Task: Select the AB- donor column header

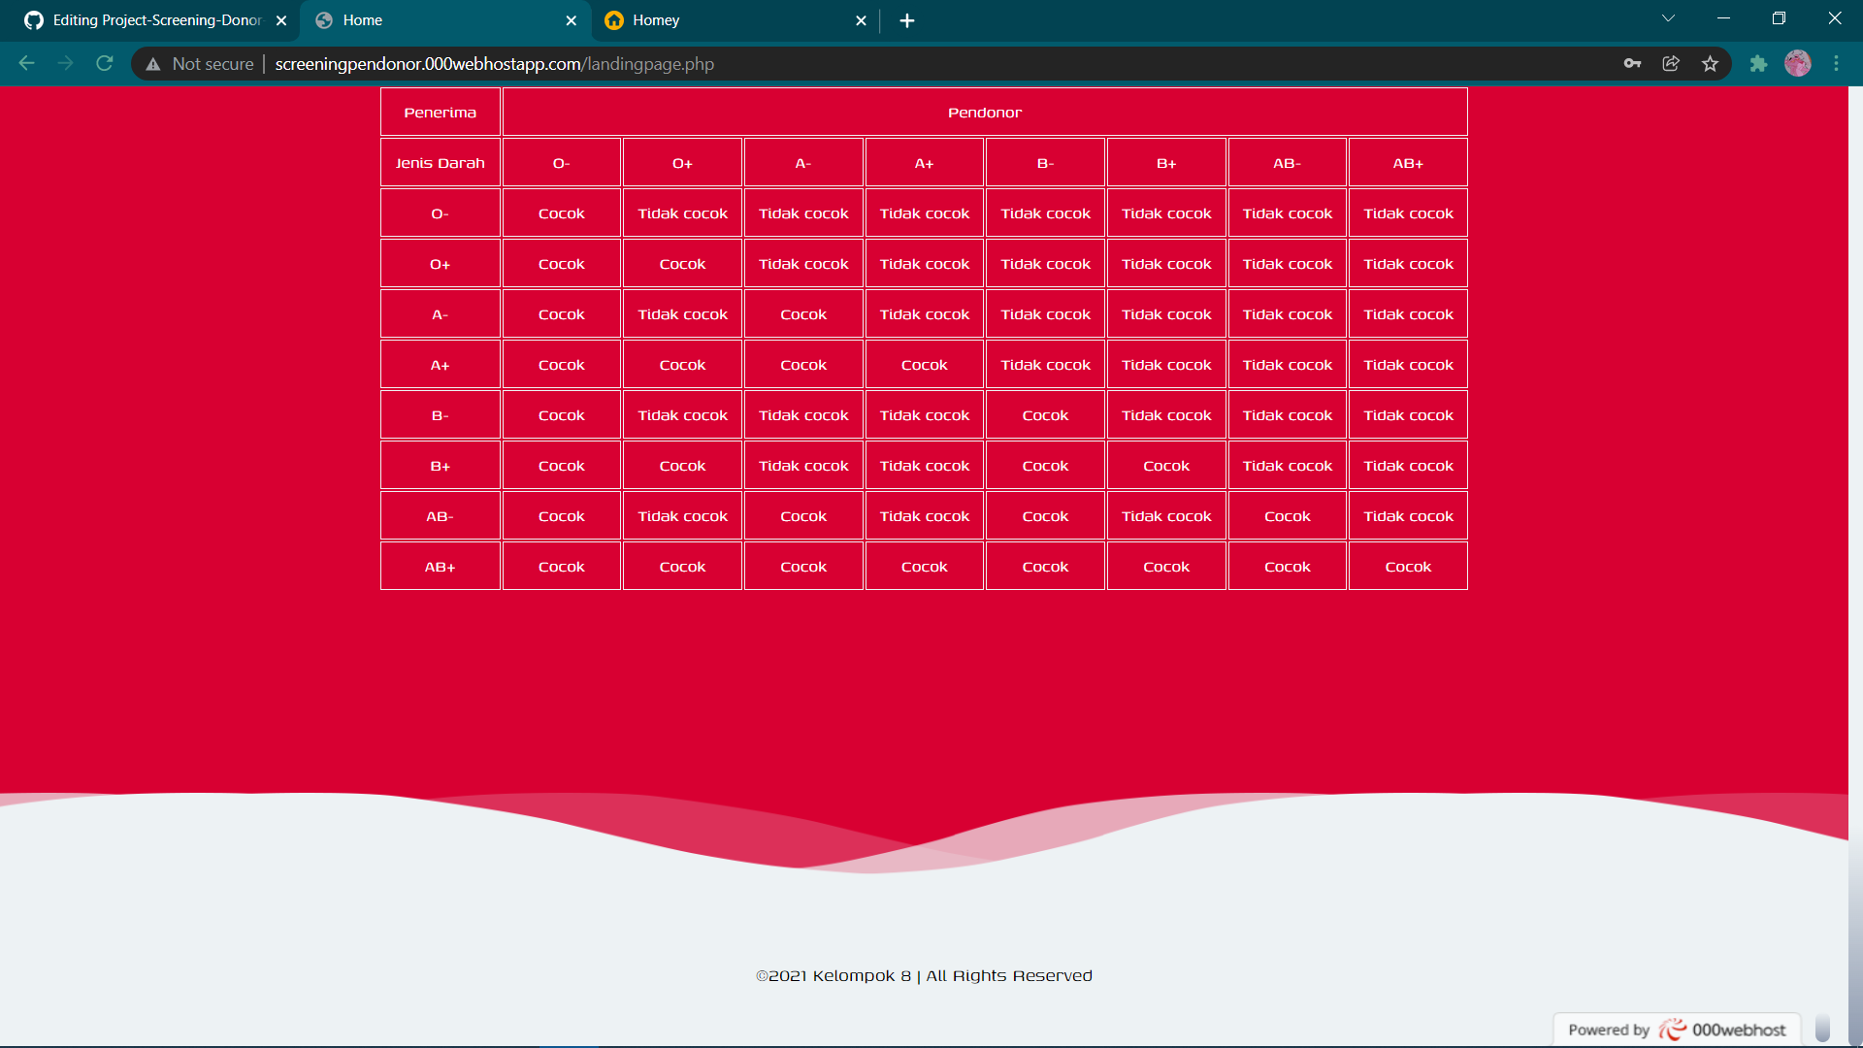Action: (1288, 163)
